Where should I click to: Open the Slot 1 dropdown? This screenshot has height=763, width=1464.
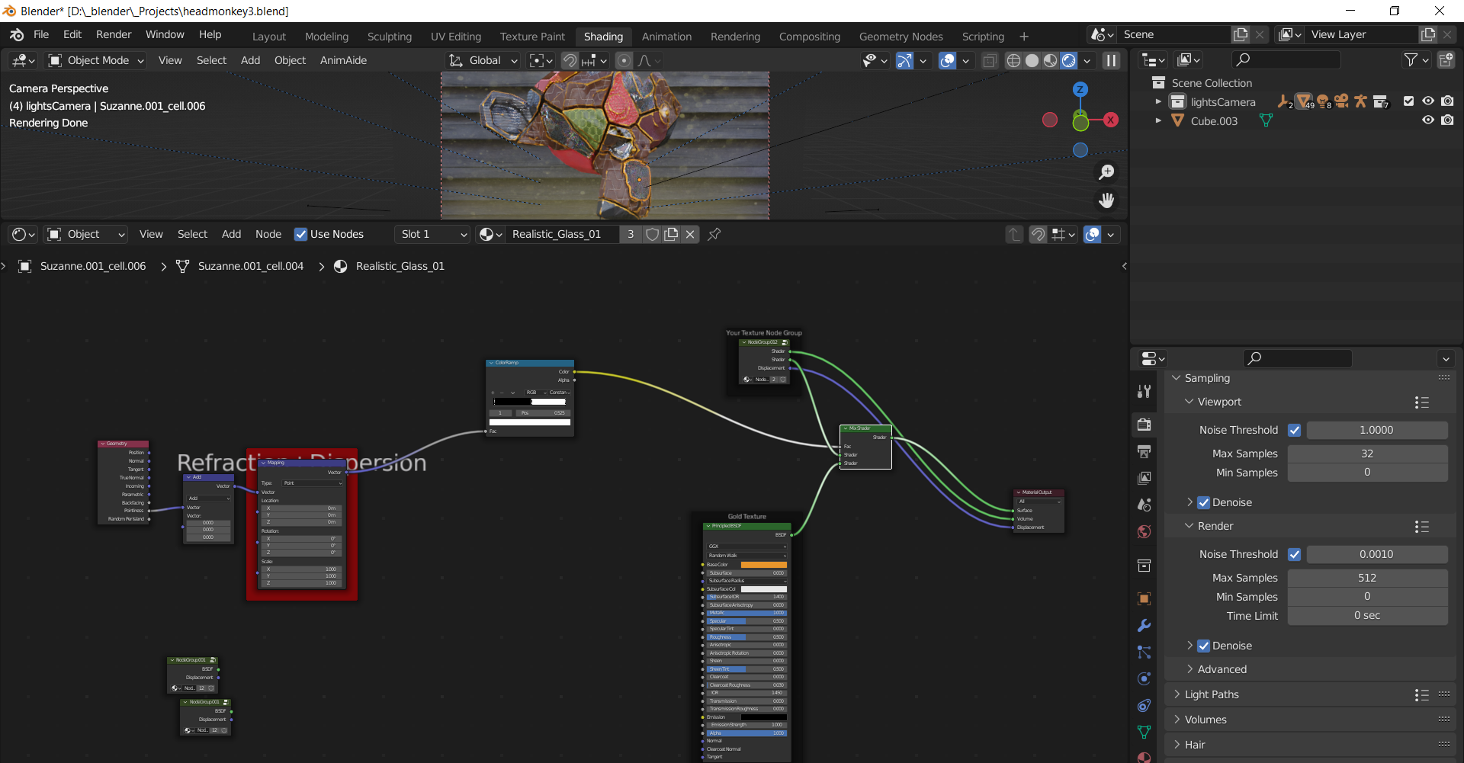[x=432, y=234]
